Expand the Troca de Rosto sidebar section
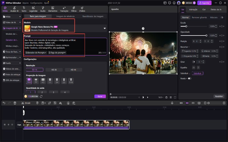This screenshot has width=228, height=142. pyautogui.click(x=20, y=52)
